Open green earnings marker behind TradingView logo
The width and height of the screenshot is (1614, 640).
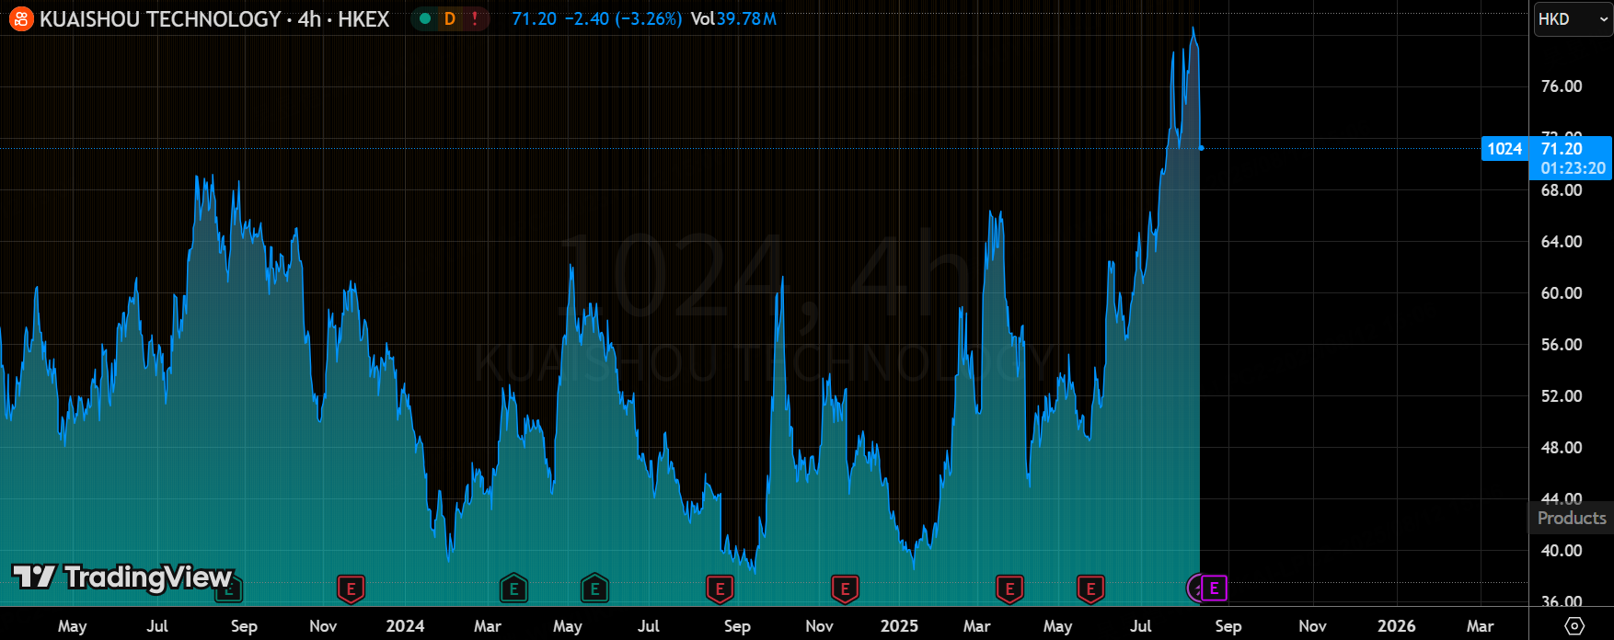click(229, 589)
